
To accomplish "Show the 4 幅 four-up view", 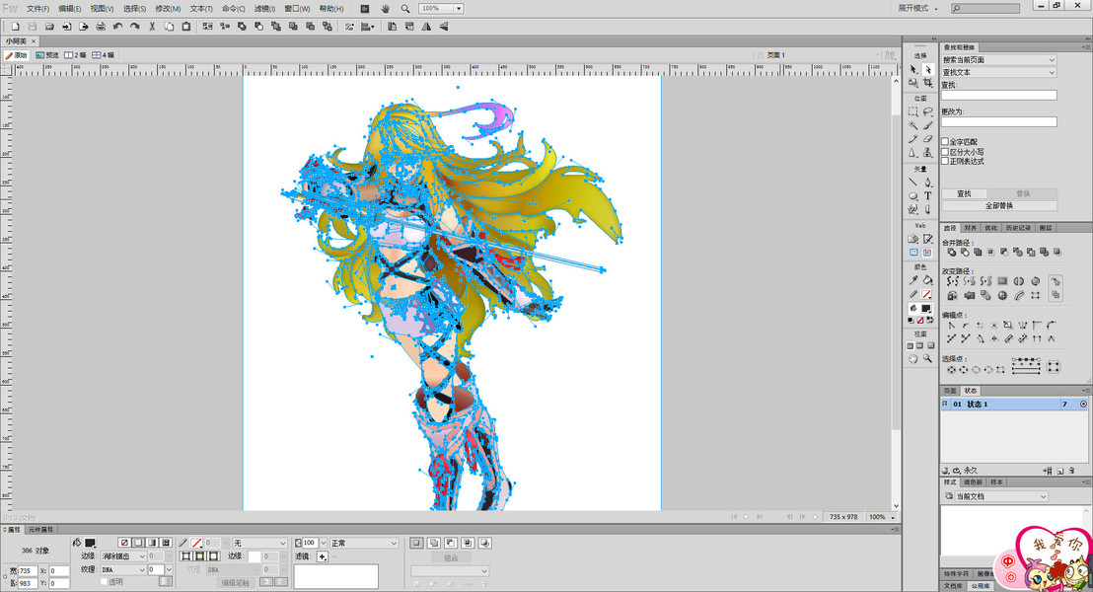I will point(104,55).
